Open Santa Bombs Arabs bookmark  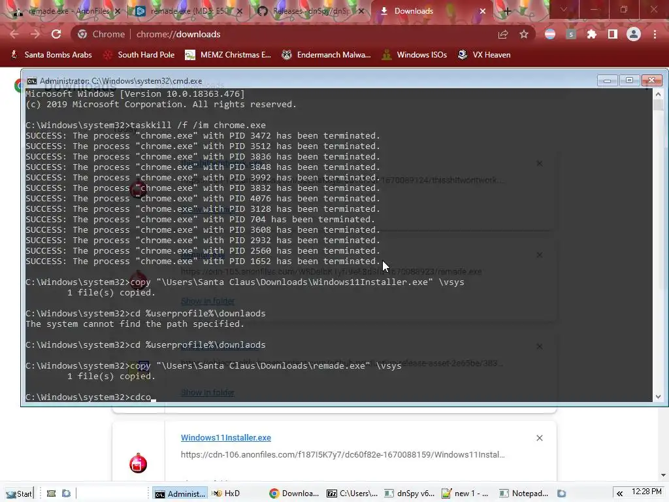[51, 55]
